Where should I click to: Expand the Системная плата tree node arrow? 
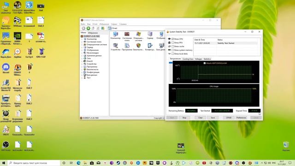[82, 42]
